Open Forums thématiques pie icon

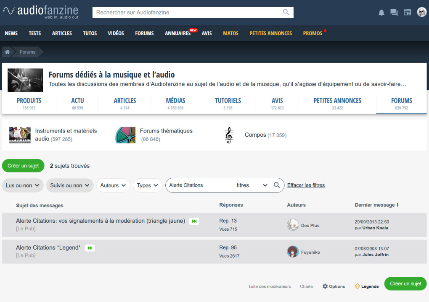click(125, 135)
